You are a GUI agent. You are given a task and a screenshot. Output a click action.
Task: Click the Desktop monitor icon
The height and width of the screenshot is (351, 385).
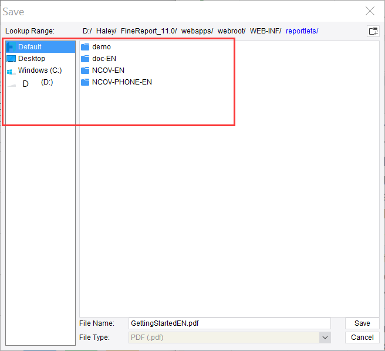coord(11,59)
